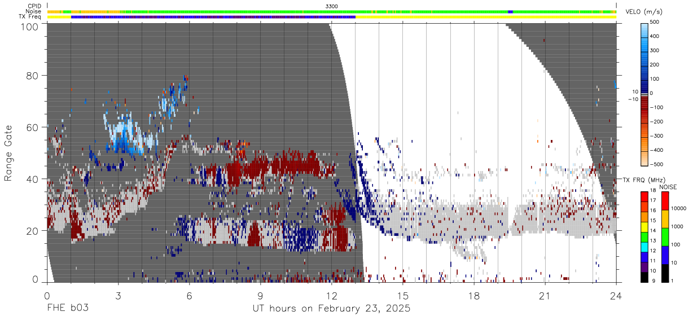
Task: Click the Noise row label at top left
Action: 34,11
